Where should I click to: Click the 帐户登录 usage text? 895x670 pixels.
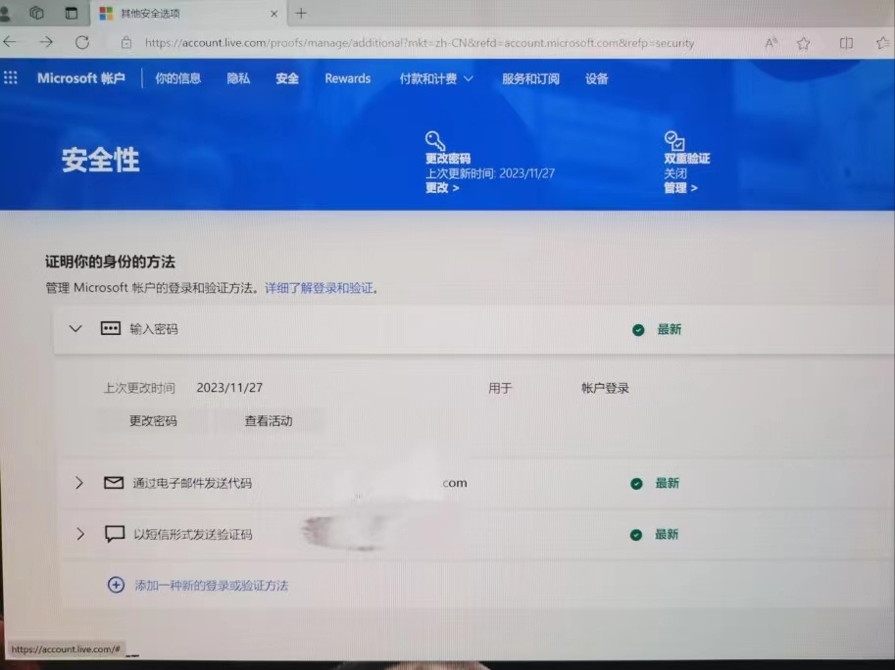click(x=605, y=388)
